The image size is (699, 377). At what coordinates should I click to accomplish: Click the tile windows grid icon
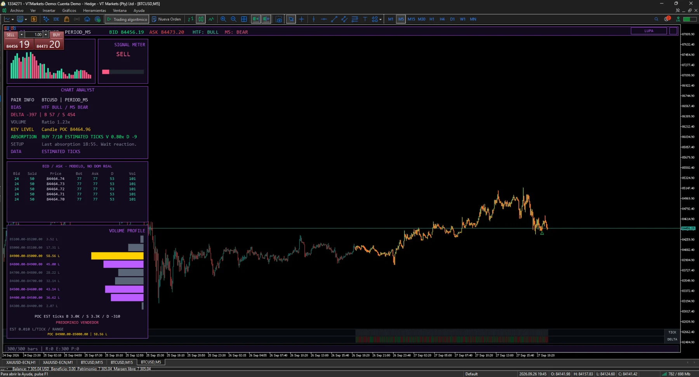[x=244, y=19]
